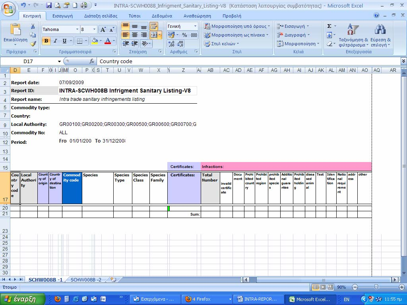
Task: Toggle Italic formatting
Action: (x=55, y=41)
